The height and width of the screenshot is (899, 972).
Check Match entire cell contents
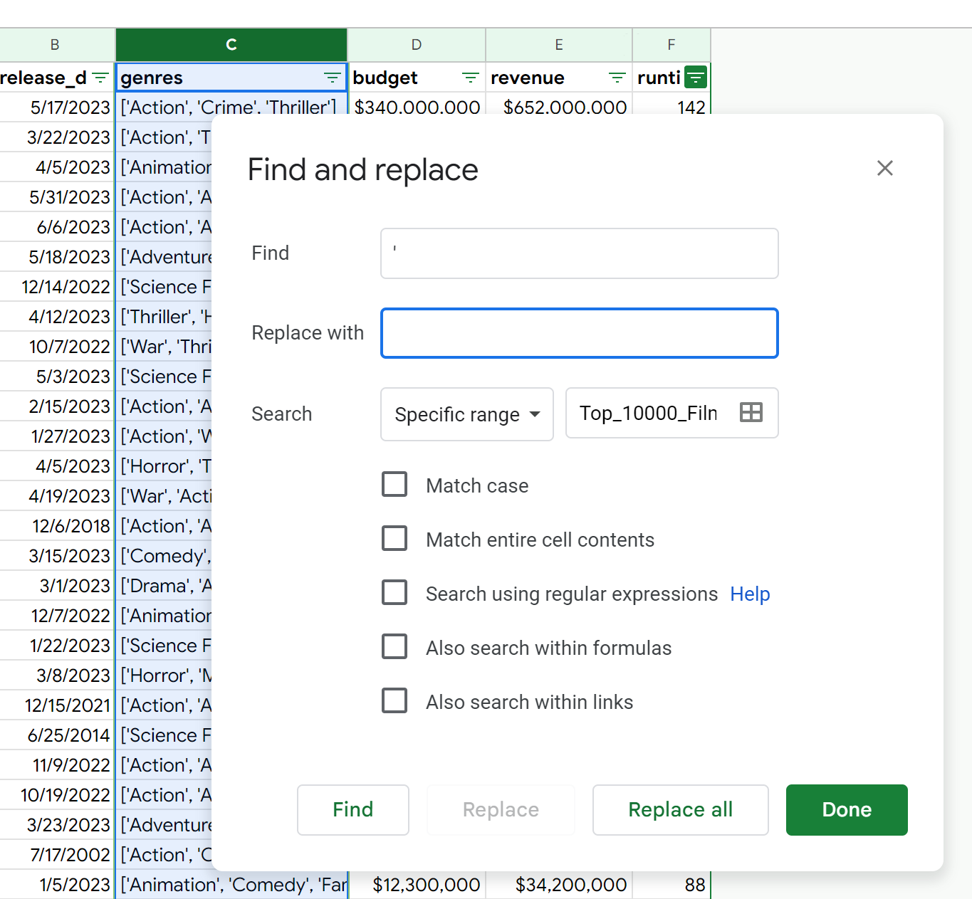pos(394,539)
